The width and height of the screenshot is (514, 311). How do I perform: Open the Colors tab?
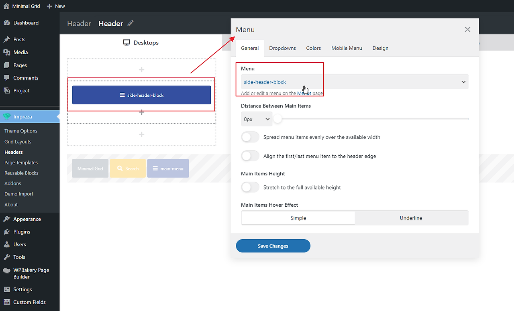coord(314,48)
